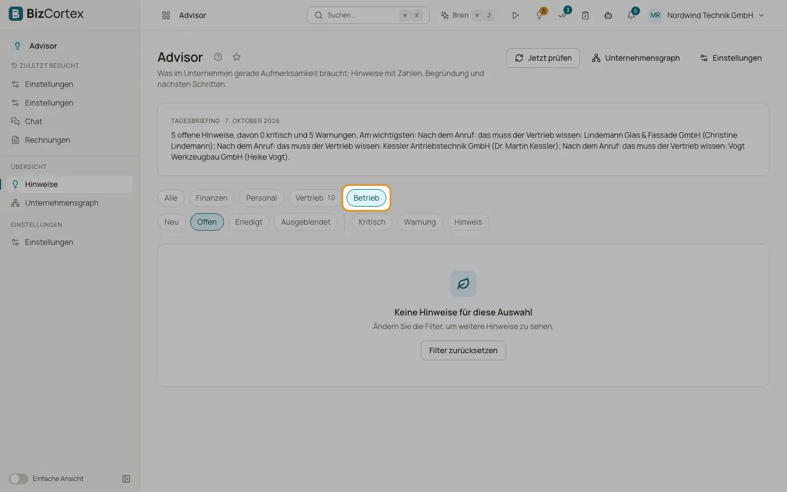The width and height of the screenshot is (787, 492).
Task: Focus the Suchen search field
Action: (x=368, y=15)
